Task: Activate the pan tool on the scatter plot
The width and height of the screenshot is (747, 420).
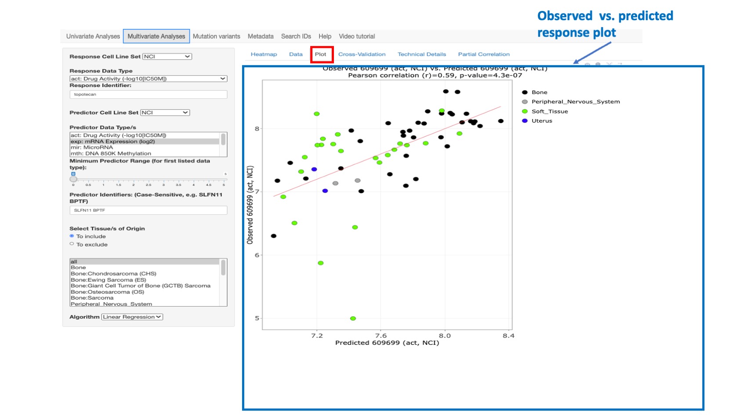Action: click(609, 64)
